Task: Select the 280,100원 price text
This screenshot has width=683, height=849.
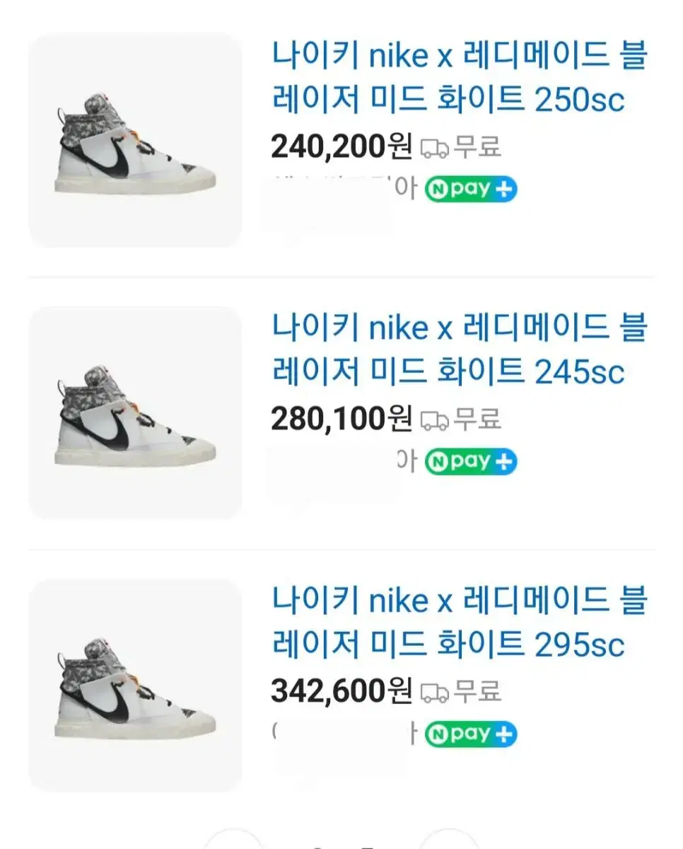Action: click(341, 419)
